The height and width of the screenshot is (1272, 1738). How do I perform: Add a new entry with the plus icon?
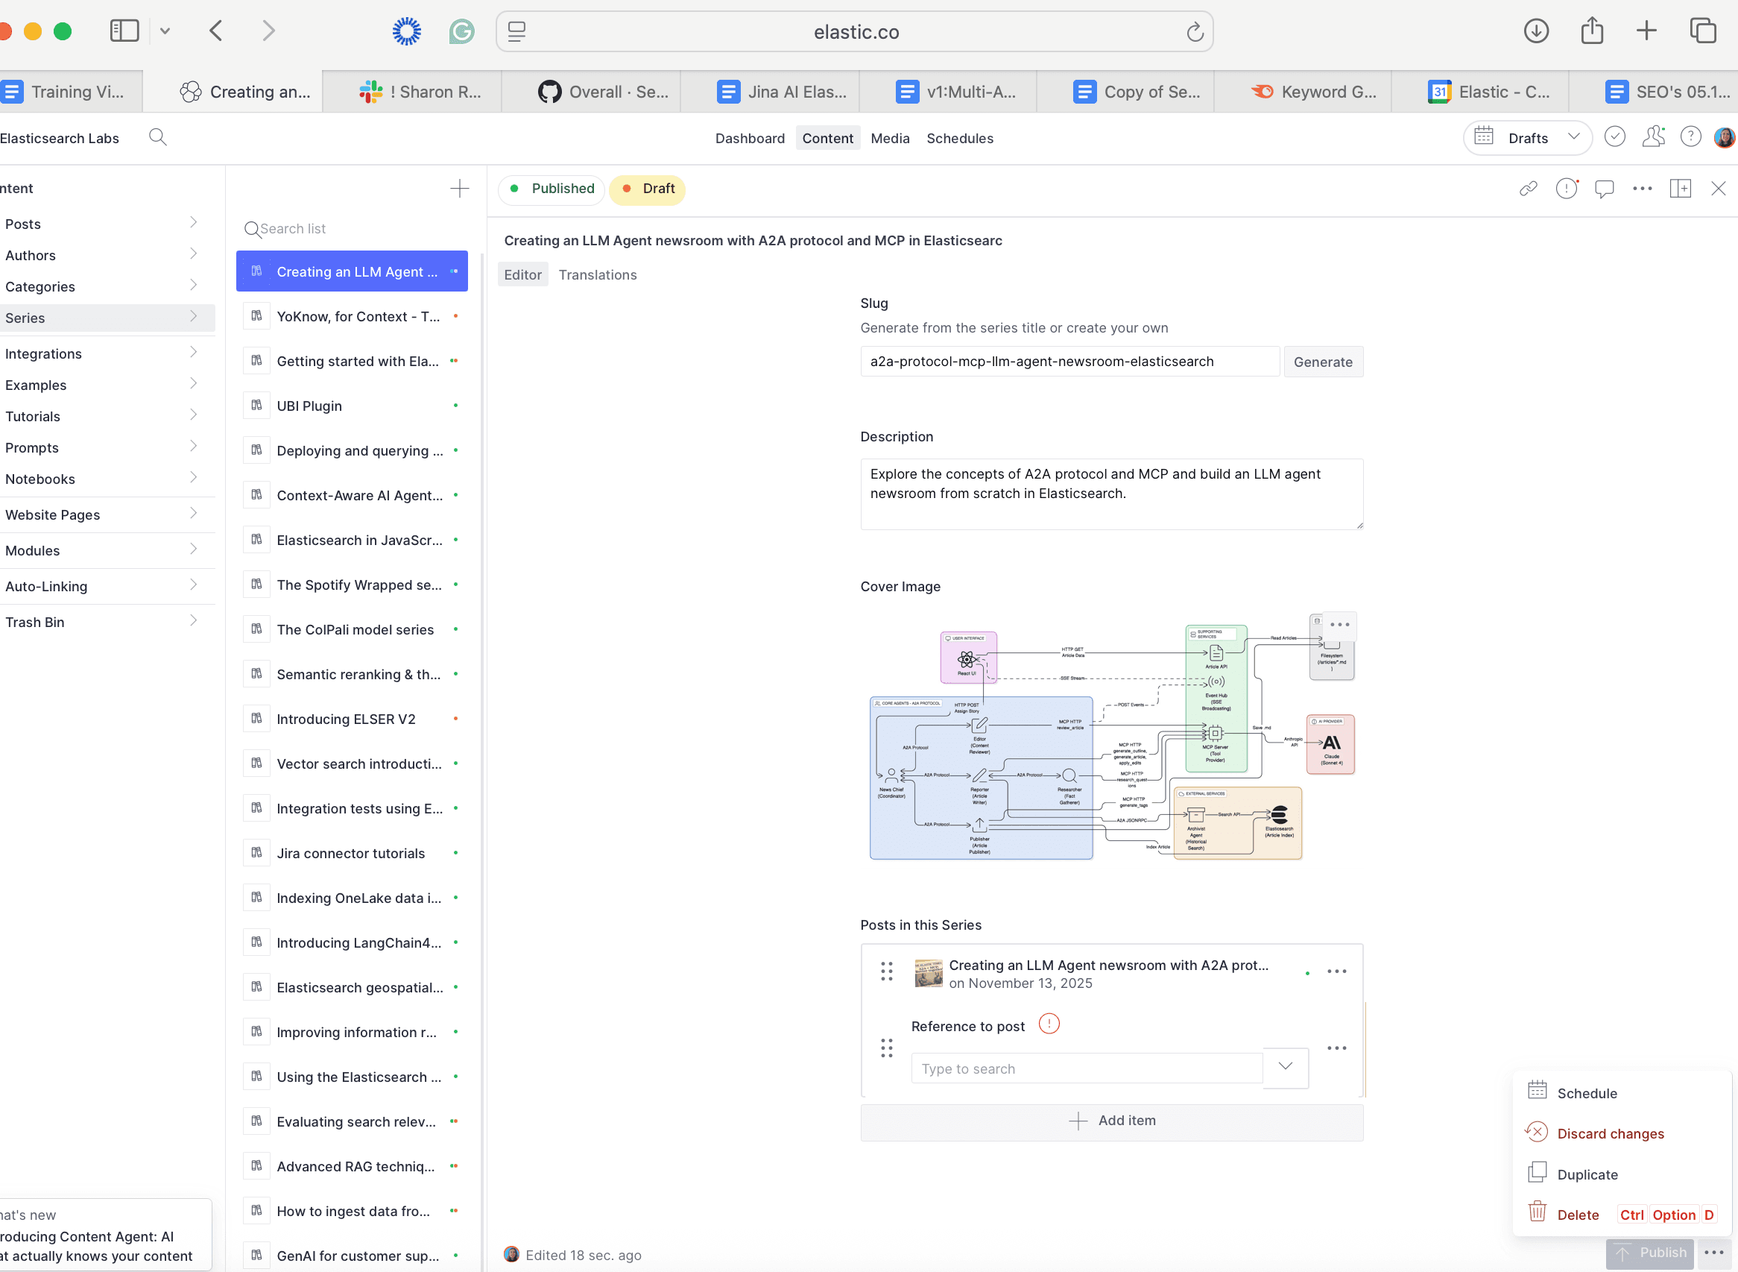coord(459,187)
